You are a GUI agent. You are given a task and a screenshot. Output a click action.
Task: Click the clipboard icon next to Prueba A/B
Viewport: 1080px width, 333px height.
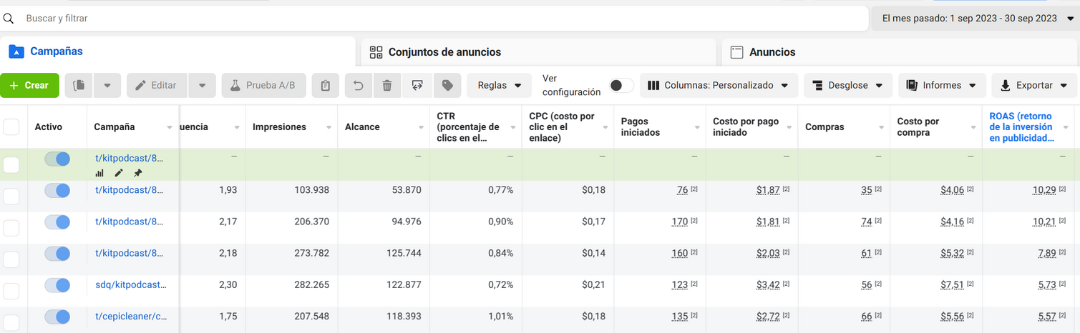pos(325,85)
